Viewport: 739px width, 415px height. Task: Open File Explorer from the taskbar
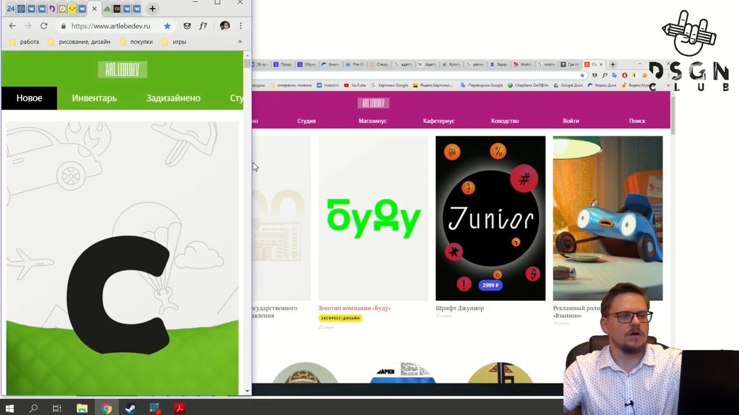82,408
